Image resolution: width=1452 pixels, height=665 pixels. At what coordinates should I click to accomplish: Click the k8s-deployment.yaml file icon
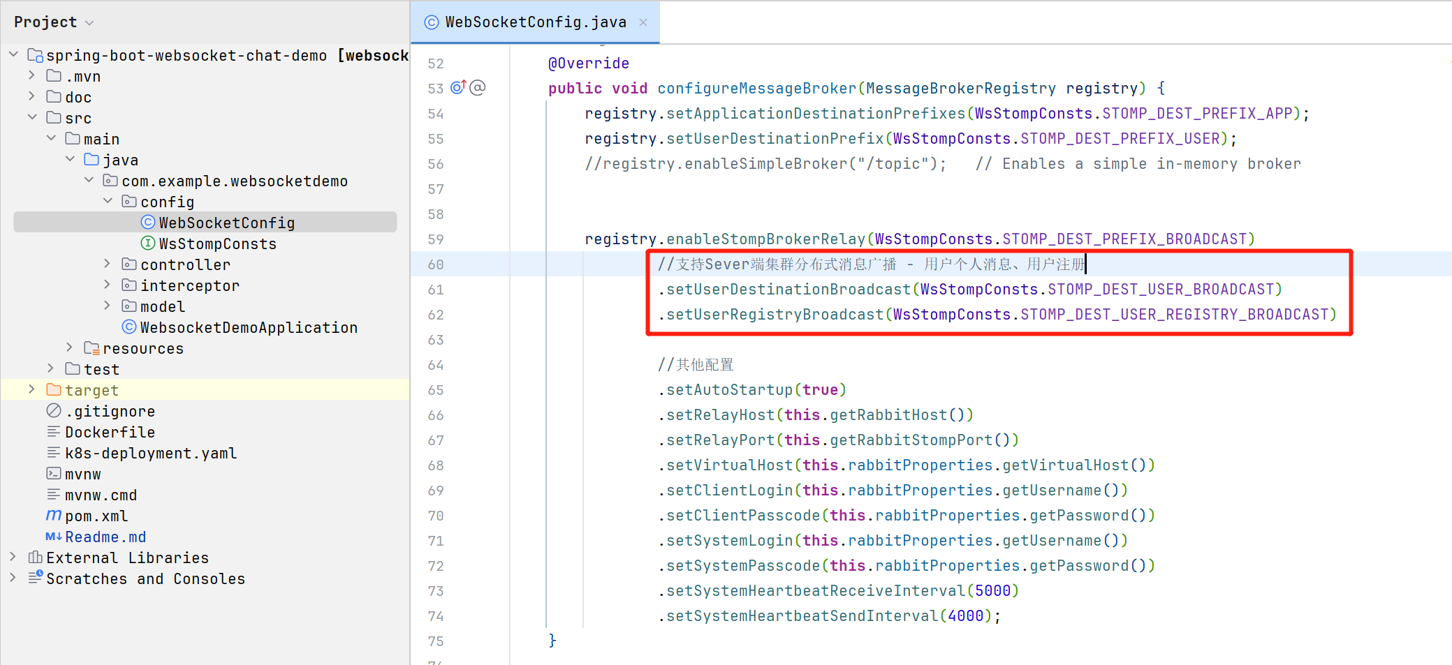click(x=54, y=452)
